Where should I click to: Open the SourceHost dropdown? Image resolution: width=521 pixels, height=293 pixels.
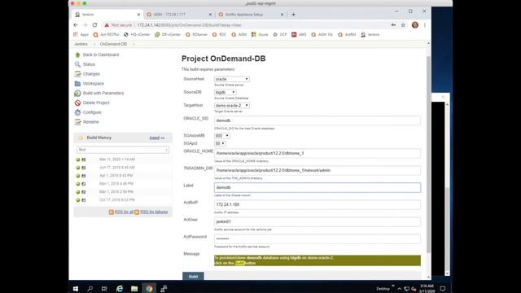pyautogui.click(x=231, y=79)
